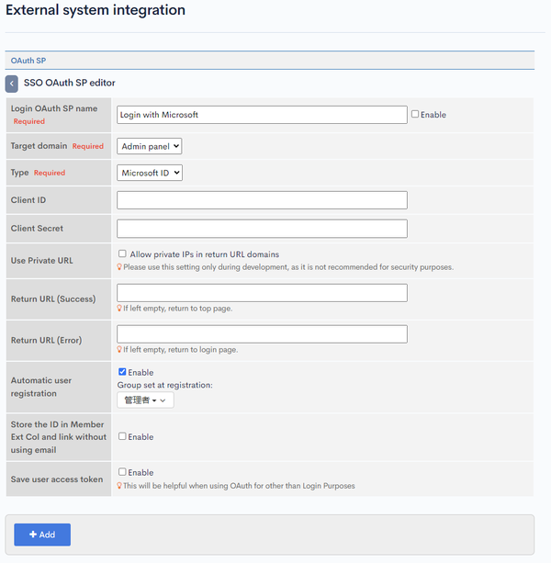Enable Store the ID in Member Ext Col
This screenshot has height=563, width=551.
coord(122,436)
